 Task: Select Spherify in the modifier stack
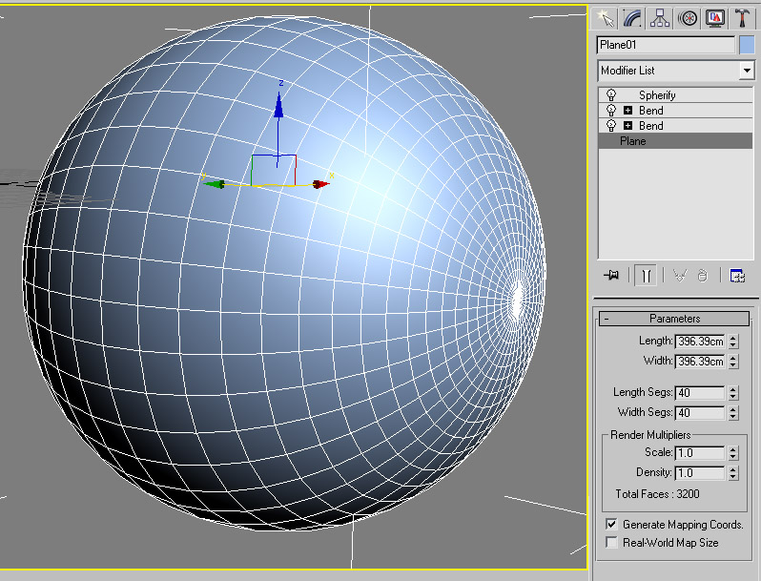click(657, 95)
